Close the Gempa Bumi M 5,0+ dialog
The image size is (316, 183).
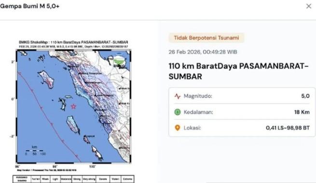(x=309, y=6)
